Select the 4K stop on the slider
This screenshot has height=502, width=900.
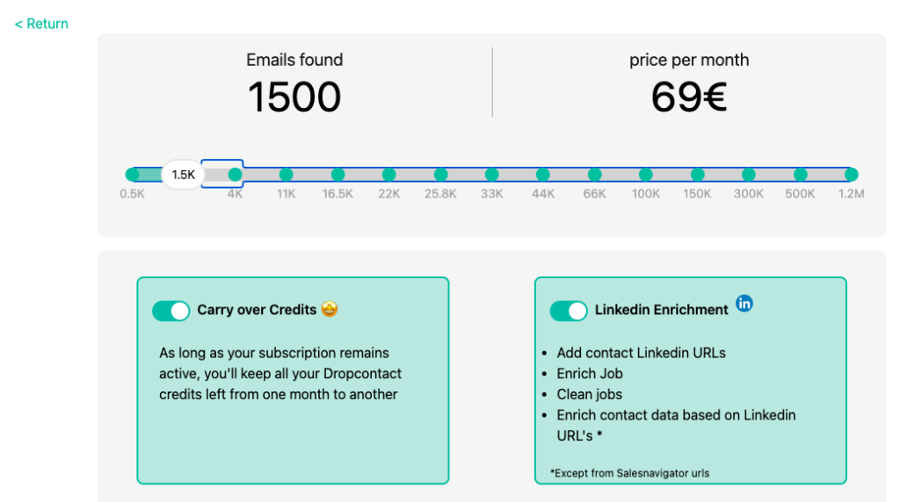[x=235, y=175]
